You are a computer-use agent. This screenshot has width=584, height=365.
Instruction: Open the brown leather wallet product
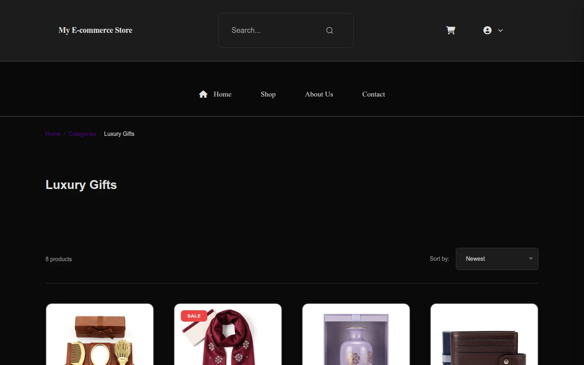click(x=484, y=335)
